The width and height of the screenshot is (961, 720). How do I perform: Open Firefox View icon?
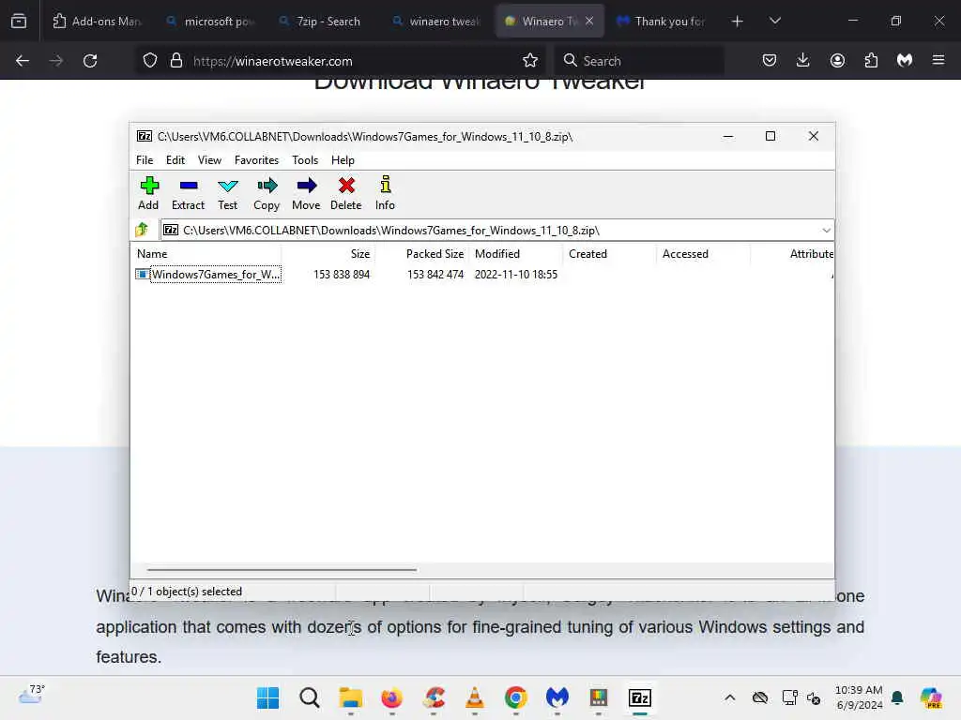pyautogui.click(x=19, y=22)
